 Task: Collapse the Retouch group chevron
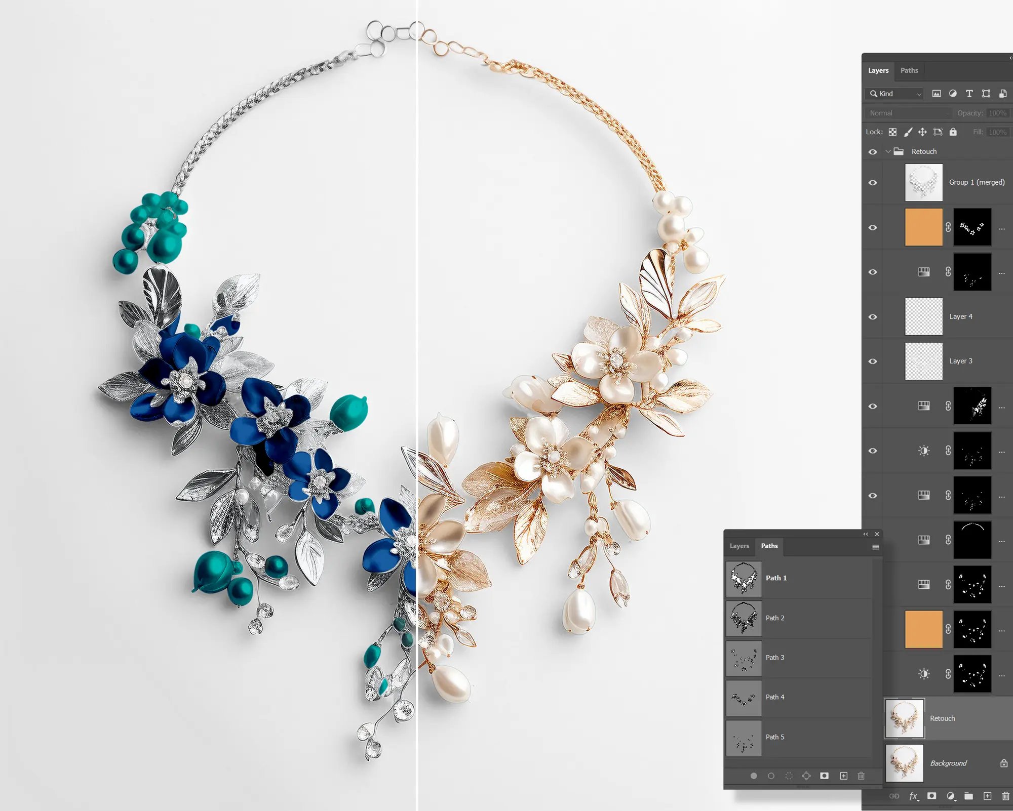(888, 151)
